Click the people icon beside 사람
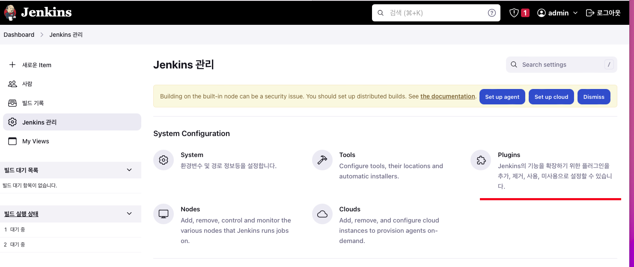Image resolution: width=634 pixels, height=267 pixels. click(12, 84)
